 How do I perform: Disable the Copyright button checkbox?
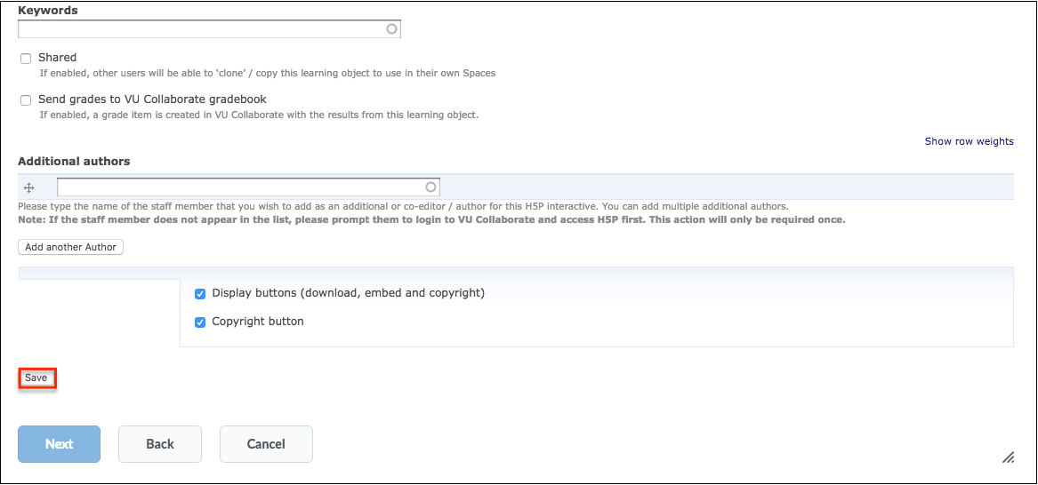click(200, 322)
